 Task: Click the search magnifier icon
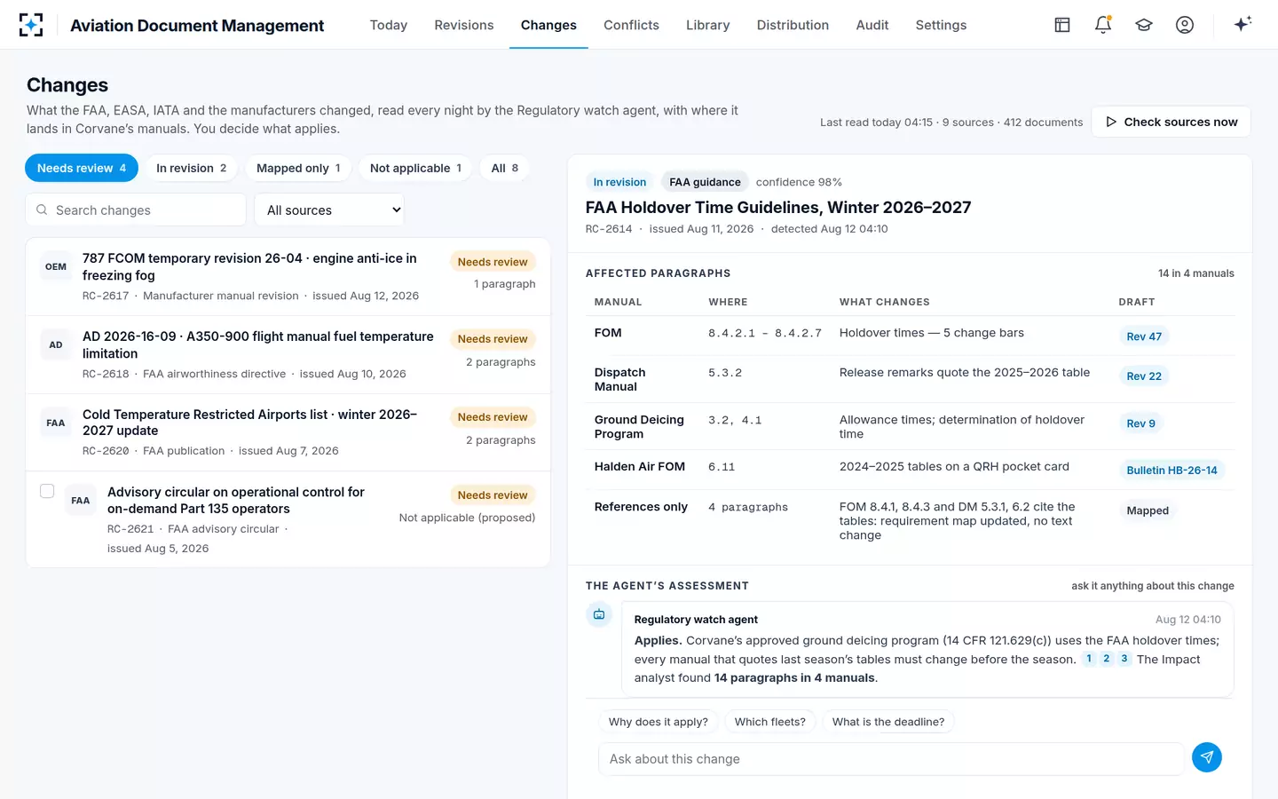[42, 210]
